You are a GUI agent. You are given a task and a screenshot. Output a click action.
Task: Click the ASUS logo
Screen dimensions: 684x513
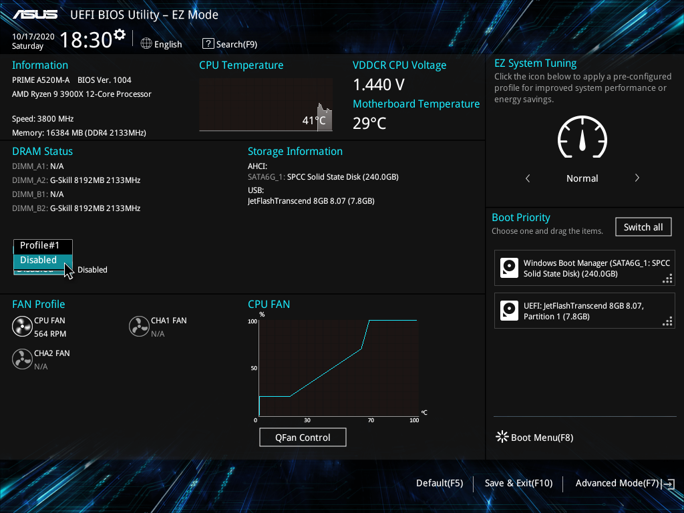[35, 15]
